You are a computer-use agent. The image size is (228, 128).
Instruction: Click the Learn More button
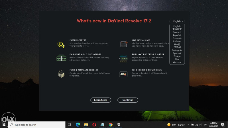coord(101,100)
